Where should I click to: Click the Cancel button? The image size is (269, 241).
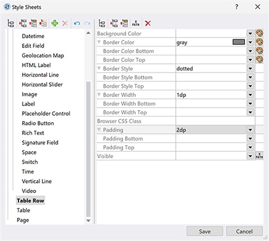point(244,231)
